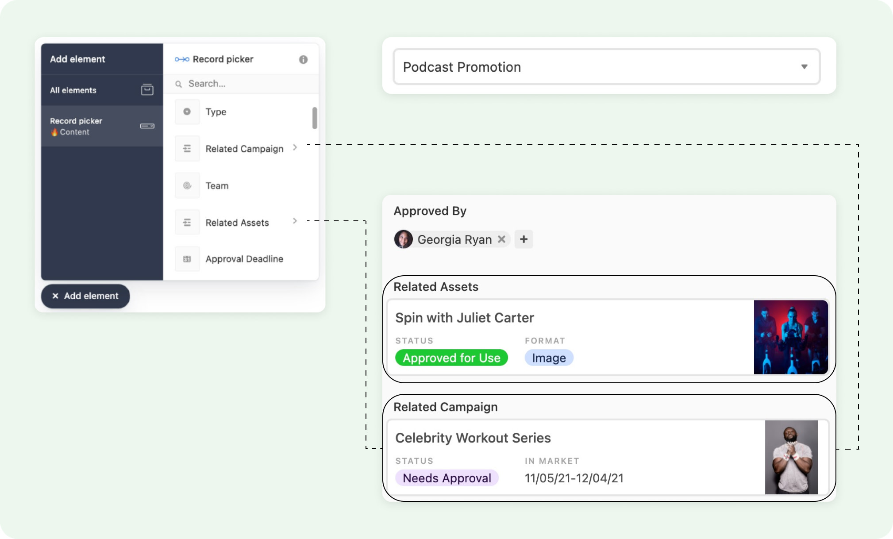Click the Team field spiral icon

click(187, 185)
